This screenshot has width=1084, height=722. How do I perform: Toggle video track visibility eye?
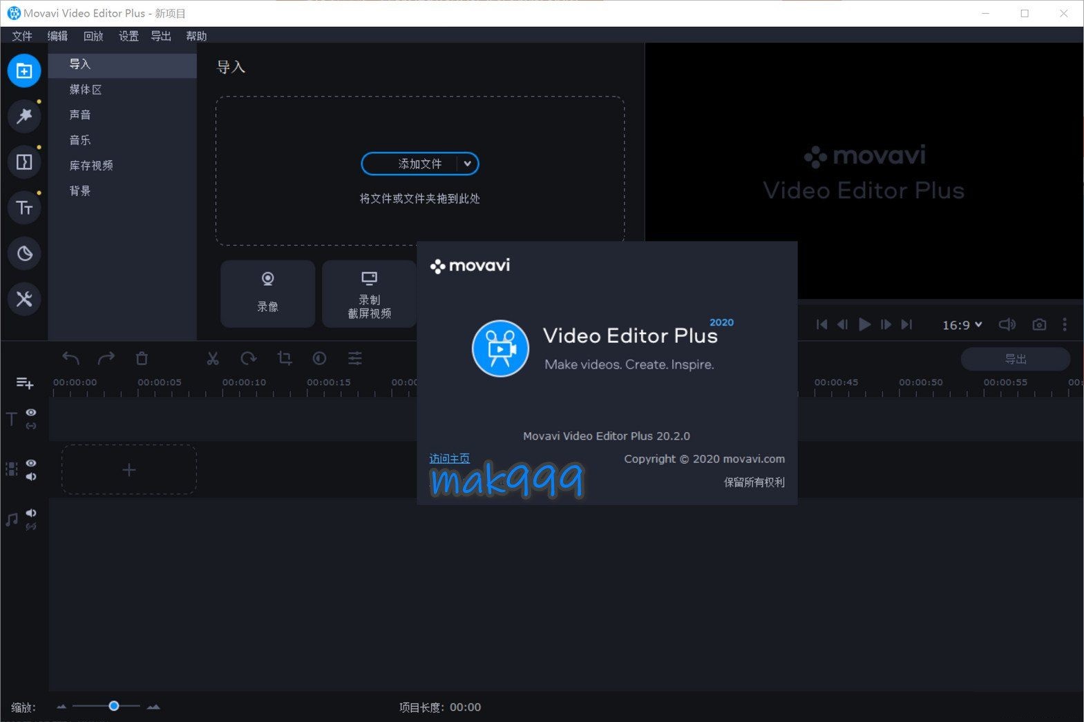pyautogui.click(x=31, y=463)
